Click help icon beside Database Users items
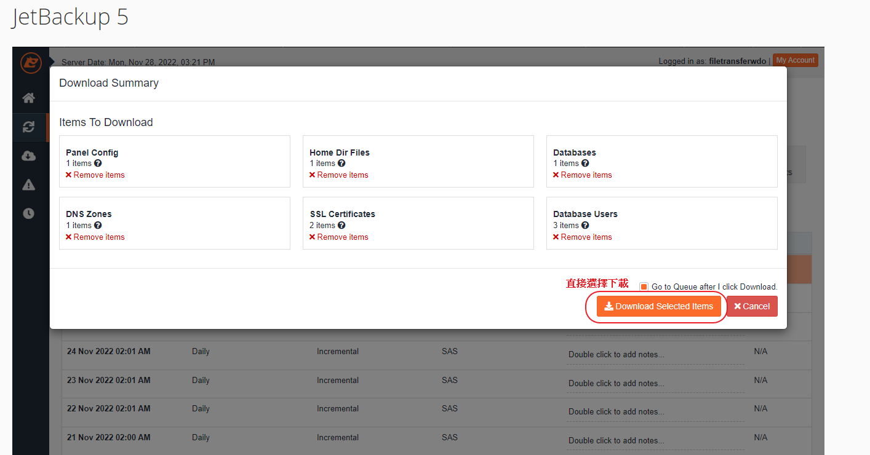The image size is (870, 455). (x=585, y=226)
